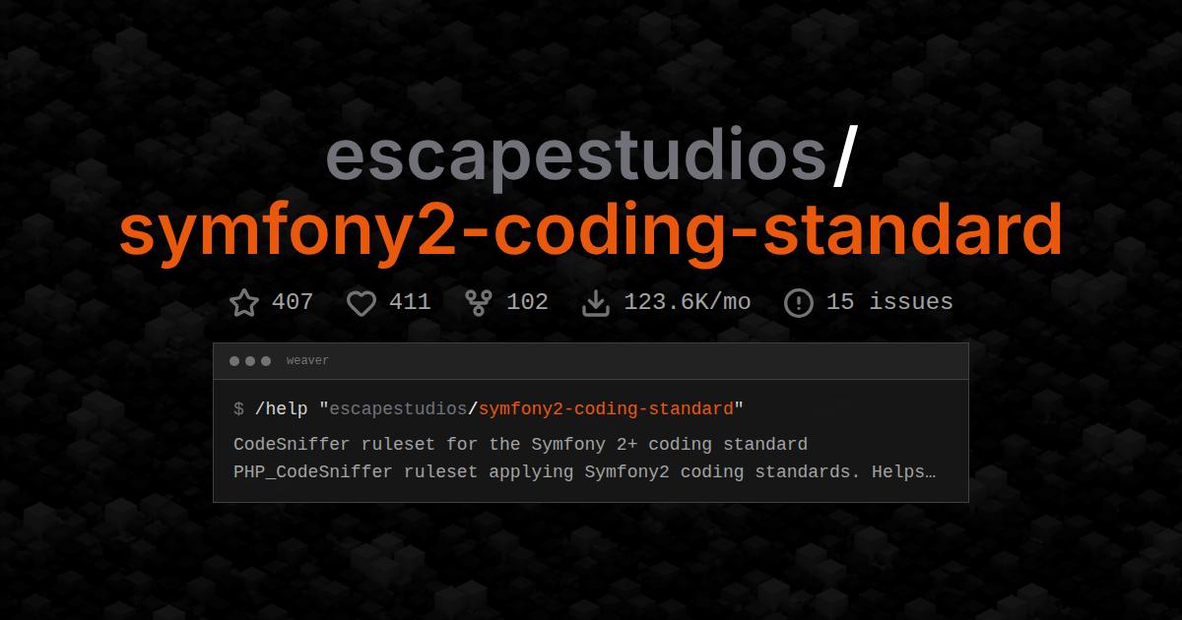Click the weaver label in terminal titlebar

click(x=307, y=360)
